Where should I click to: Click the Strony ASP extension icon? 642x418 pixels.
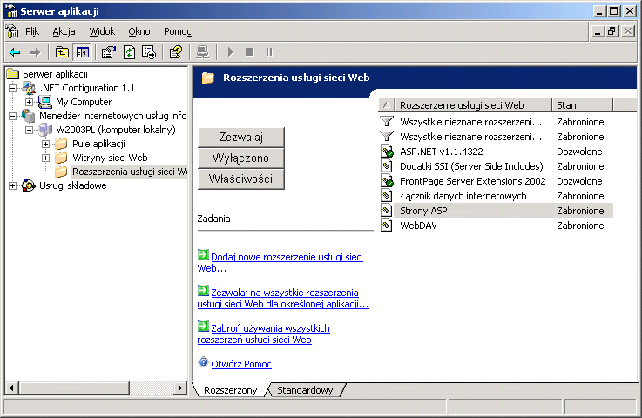[x=386, y=211]
